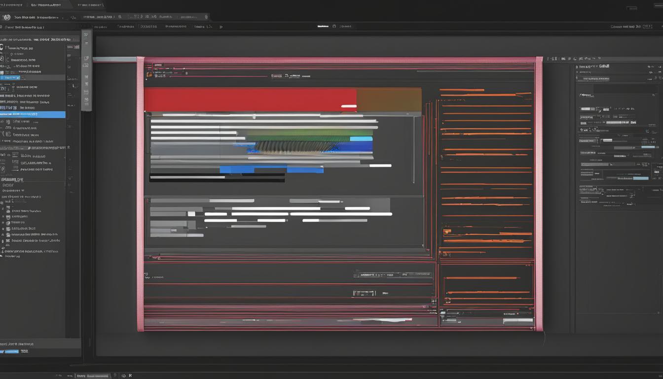Click the circular logo icon in top toolbar
Image resolution: width=663 pixels, height=379 pixels.
coord(7,17)
